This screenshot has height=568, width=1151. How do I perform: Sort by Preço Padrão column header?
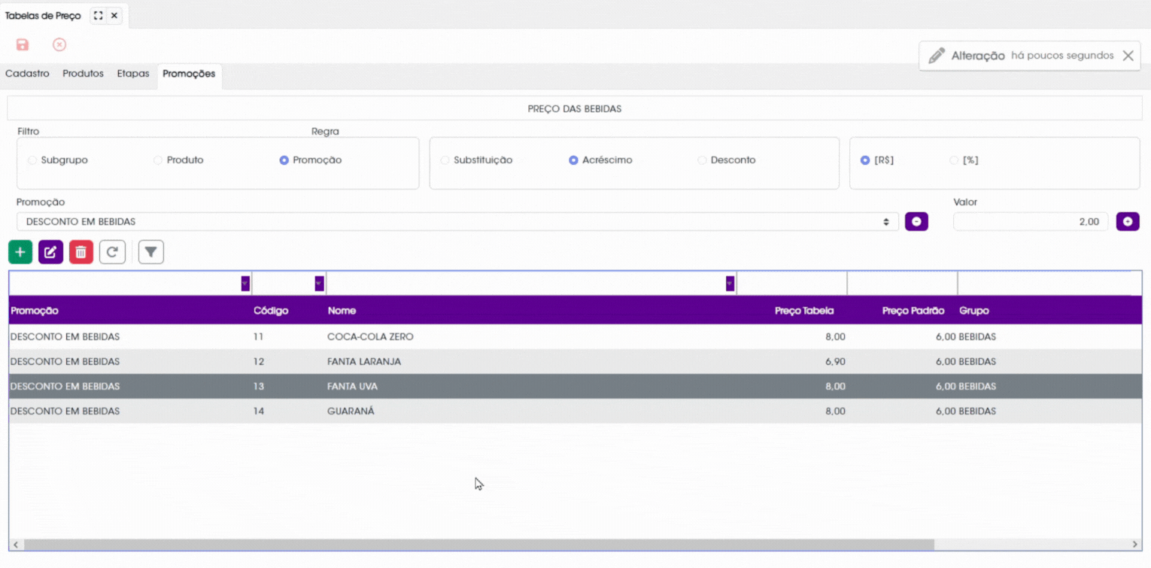tap(913, 311)
